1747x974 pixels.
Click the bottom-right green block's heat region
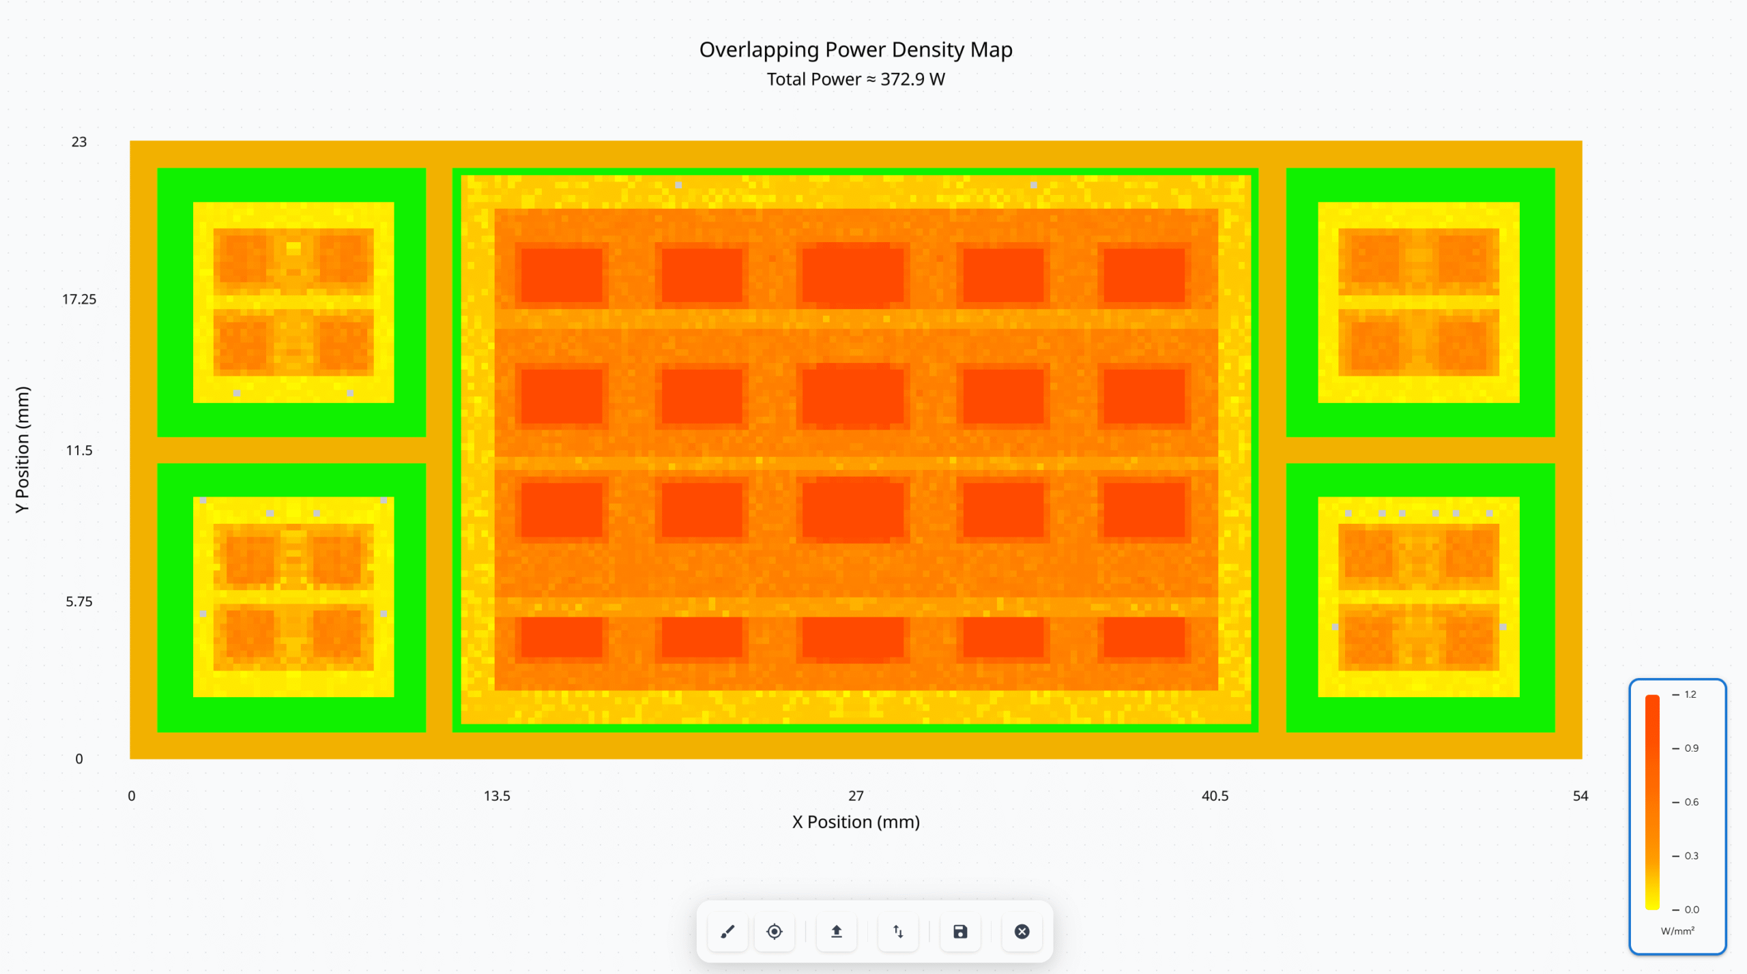tap(1418, 597)
